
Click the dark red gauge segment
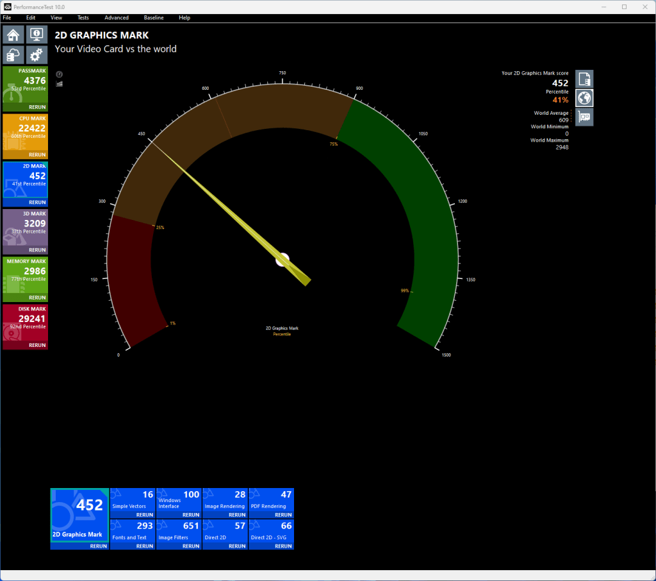(x=132, y=276)
